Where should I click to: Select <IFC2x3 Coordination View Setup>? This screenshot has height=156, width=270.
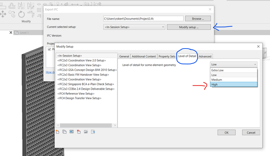[x=79, y=65]
